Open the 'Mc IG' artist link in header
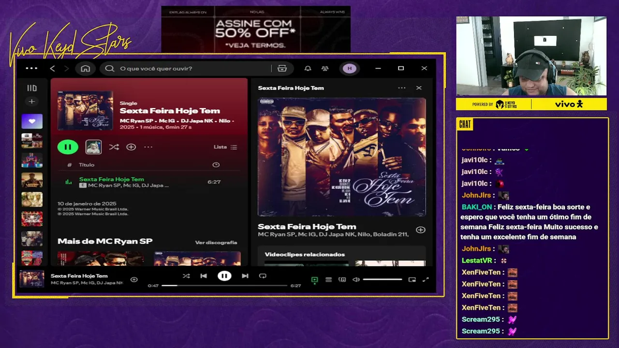 pos(167,120)
